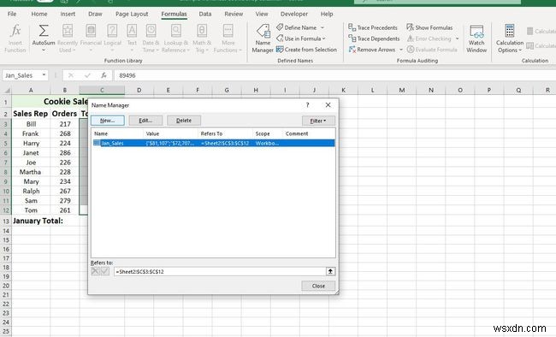Open the Filter dropdown in Name Manager
The image size is (556, 337).
[318, 121]
